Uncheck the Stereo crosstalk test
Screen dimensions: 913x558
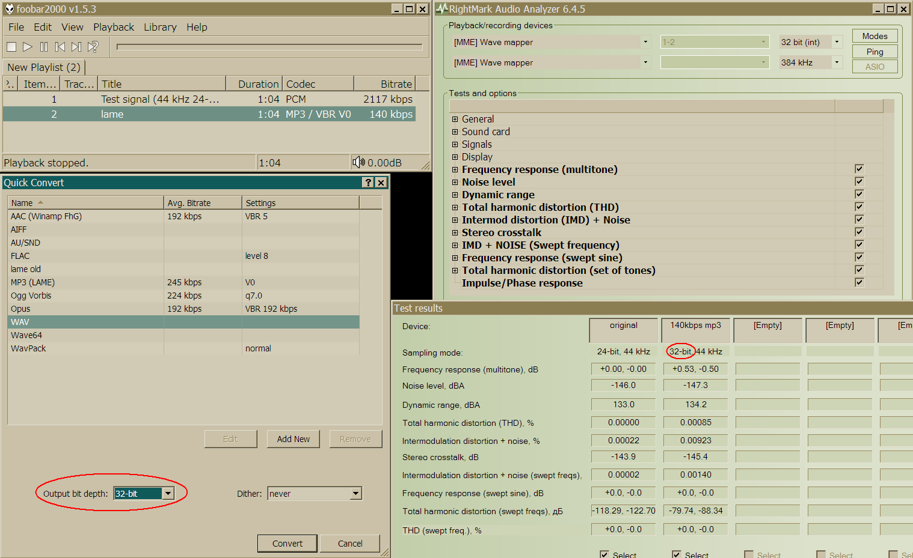pyautogui.click(x=859, y=232)
